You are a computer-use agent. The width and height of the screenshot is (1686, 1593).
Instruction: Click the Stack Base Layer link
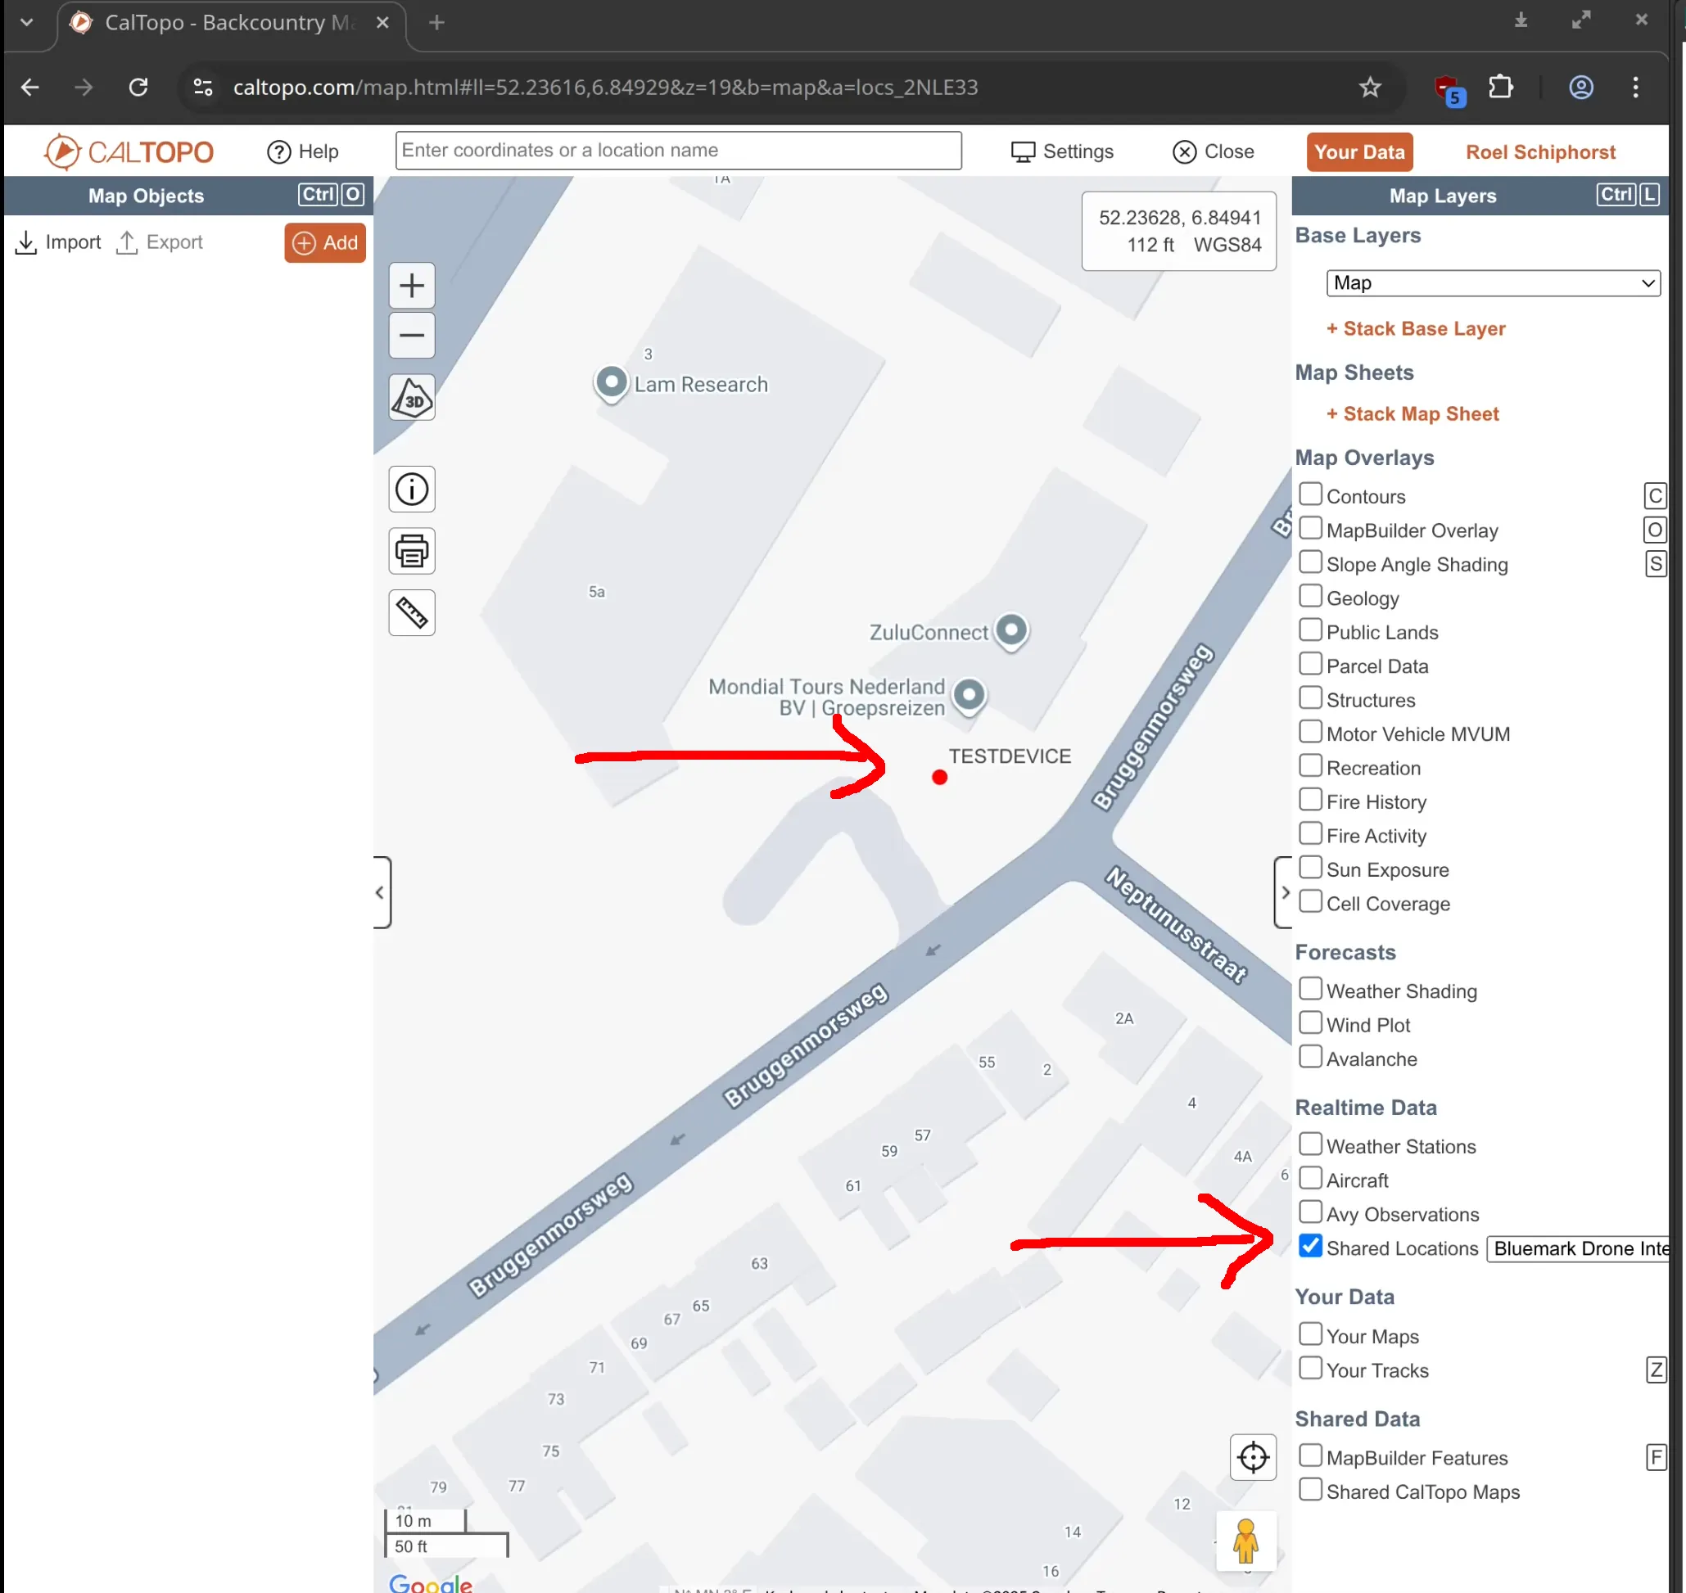(1415, 328)
